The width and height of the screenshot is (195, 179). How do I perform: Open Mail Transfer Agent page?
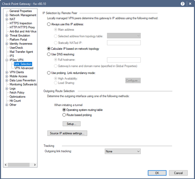[x=21, y=52]
